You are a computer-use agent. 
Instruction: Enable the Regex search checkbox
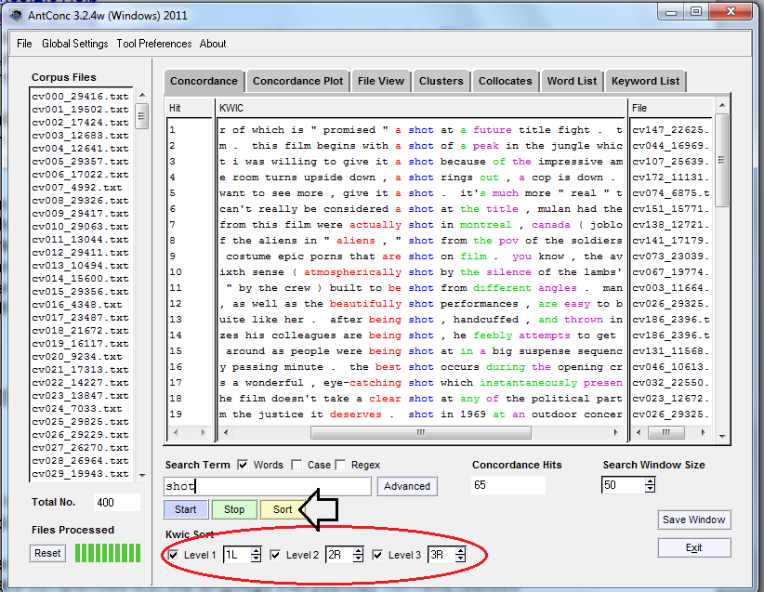pos(341,465)
